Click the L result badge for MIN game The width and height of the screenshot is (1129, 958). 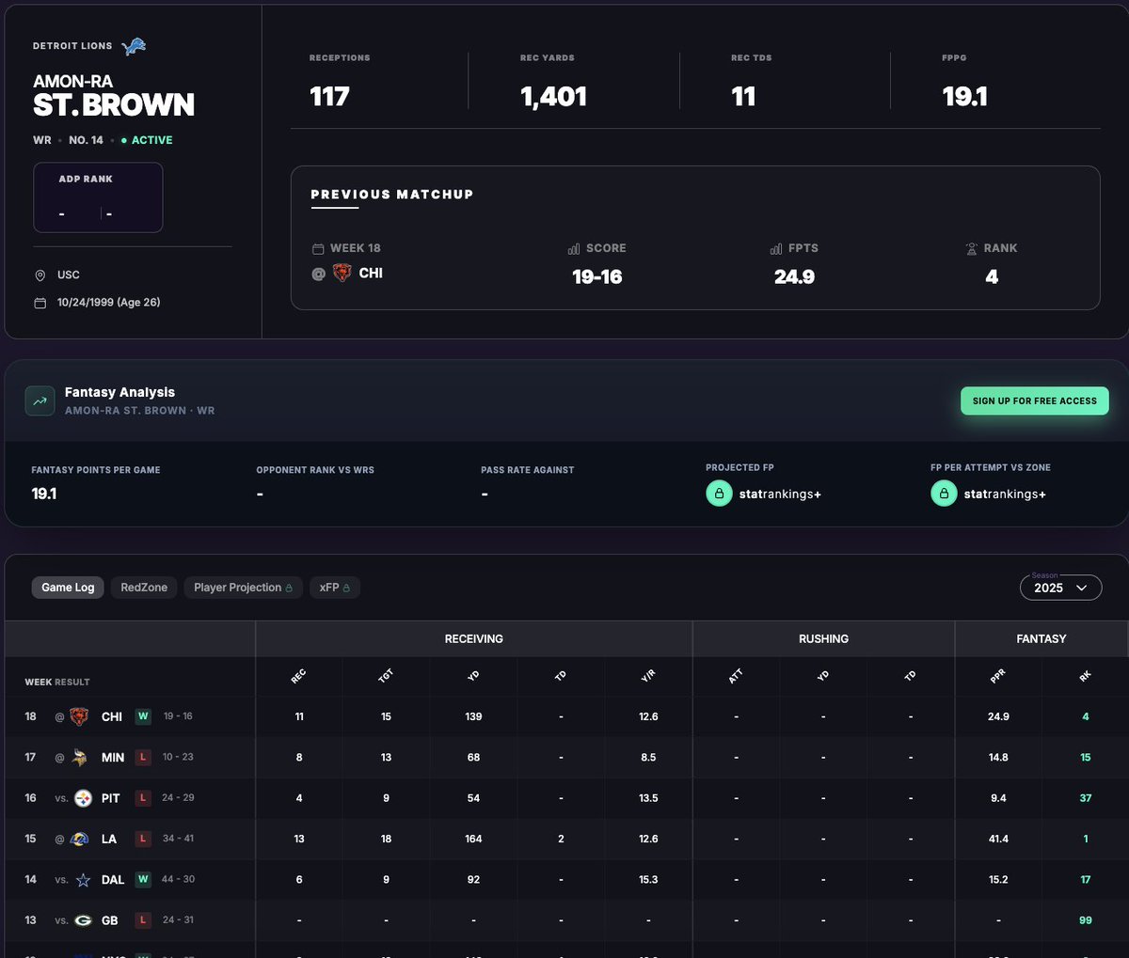pos(143,757)
